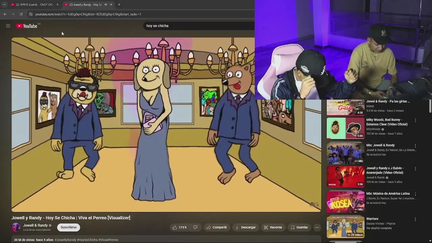Image resolution: width=432 pixels, height=243 pixels.
Task: Open the 'Estamos Clear' video thumbnail
Action: click(x=345, y=128)
